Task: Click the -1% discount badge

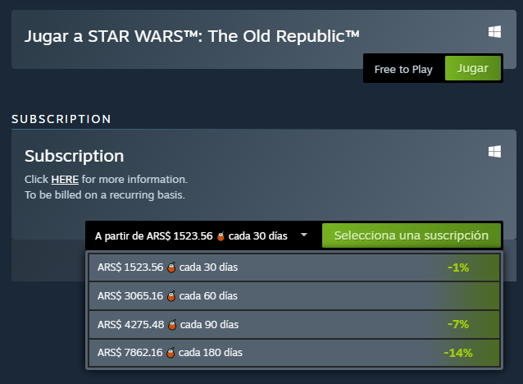Action: pos(458,267)
